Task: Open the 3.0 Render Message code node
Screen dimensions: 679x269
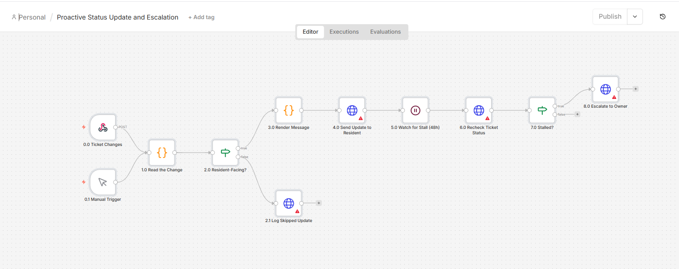Action: point(289,110)
